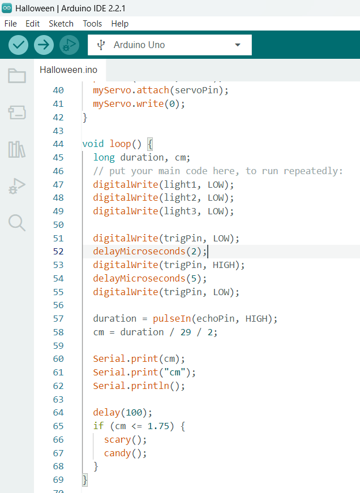Open the Tools menu
The width and height of the screenshot is (360, 493).
click(x=92, y=24)
